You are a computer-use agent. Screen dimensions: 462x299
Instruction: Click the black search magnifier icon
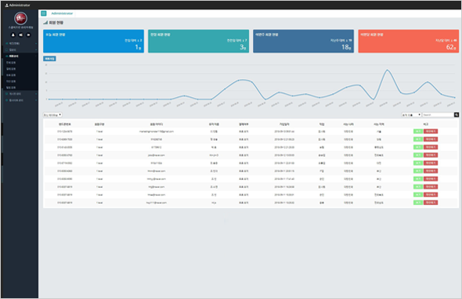pyautogui.click(x=457, y=114)
